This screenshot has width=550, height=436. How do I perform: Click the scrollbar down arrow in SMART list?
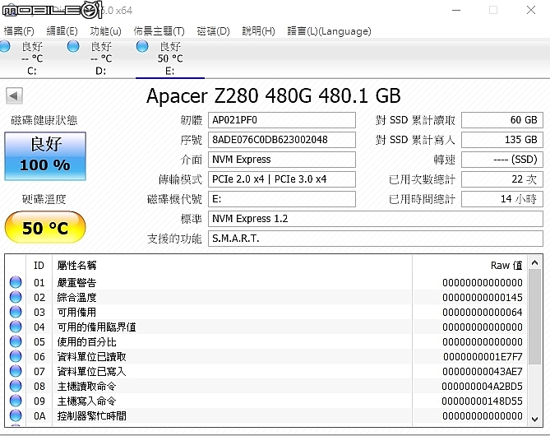[534, 419]
